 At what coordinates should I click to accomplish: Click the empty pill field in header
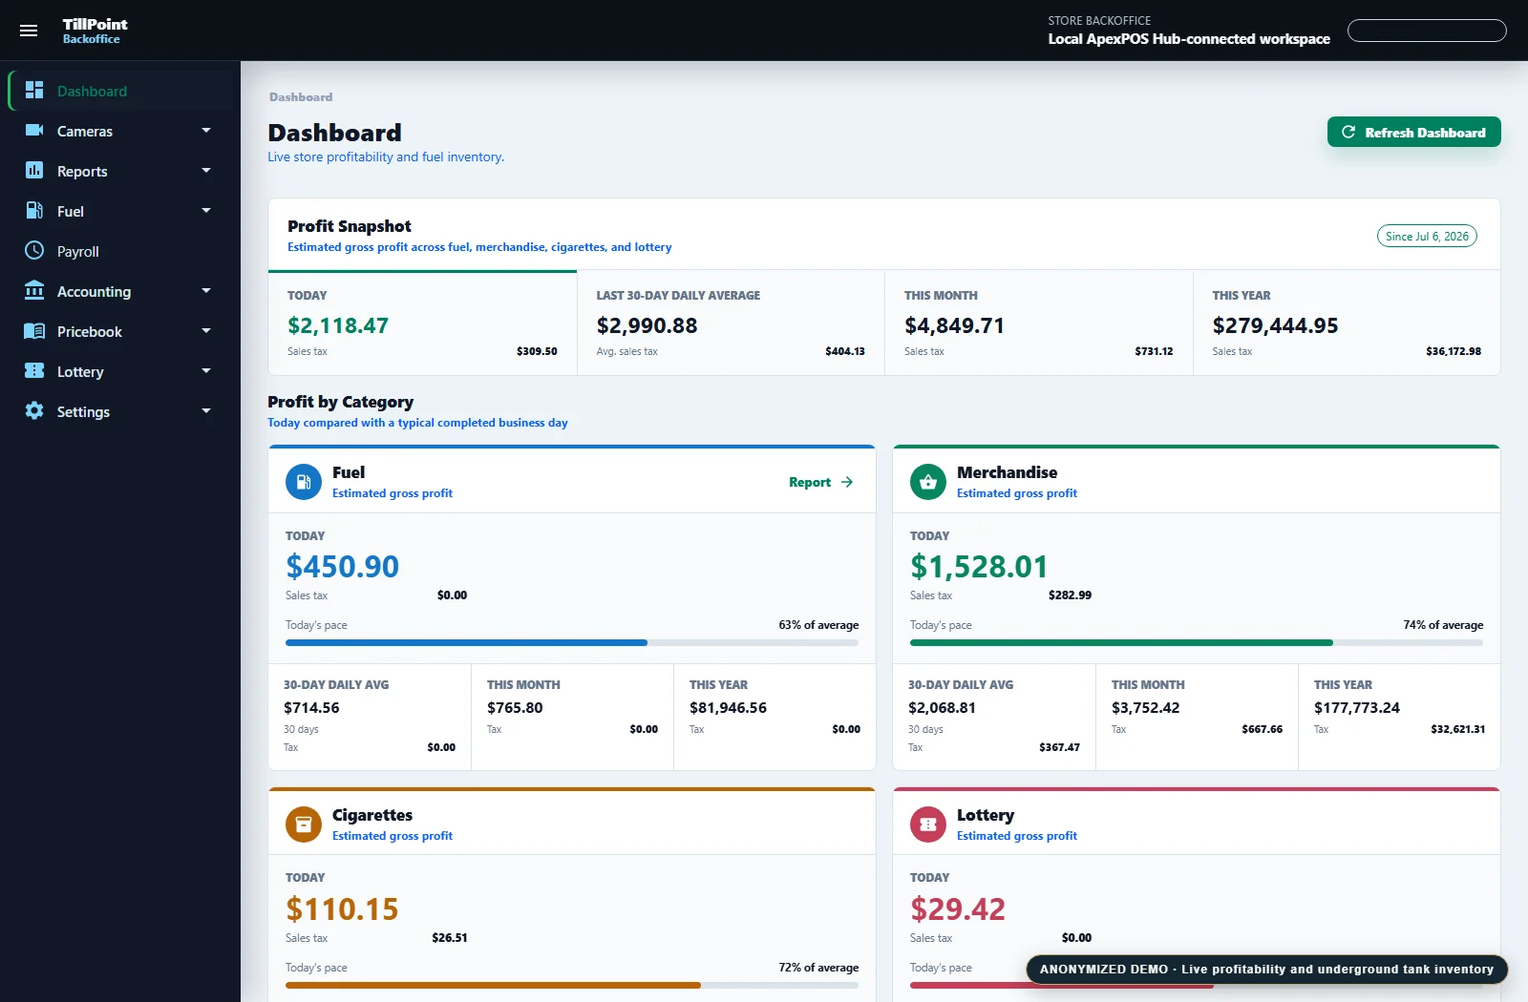pyautogui.click(x=1427, y=31)
